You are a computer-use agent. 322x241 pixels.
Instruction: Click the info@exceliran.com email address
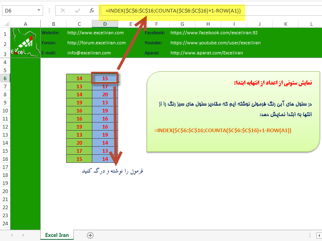[x=89, y=53]
